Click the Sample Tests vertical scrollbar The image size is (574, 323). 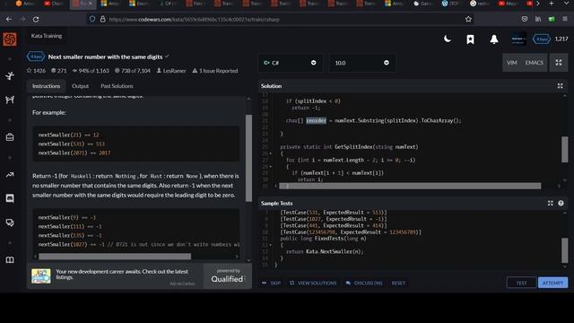(x=564, y=250)
